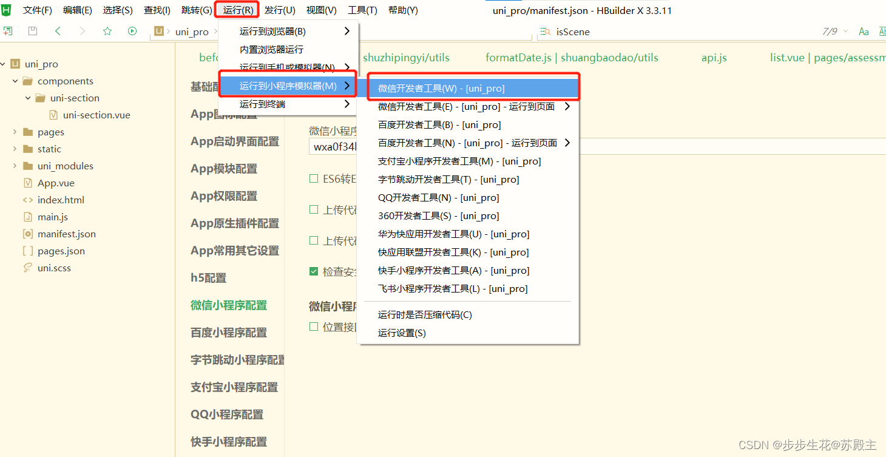Choose 字节跳动开发者工具(T) entry
Viewport: 886px width, 457px height.
point(468,179)
